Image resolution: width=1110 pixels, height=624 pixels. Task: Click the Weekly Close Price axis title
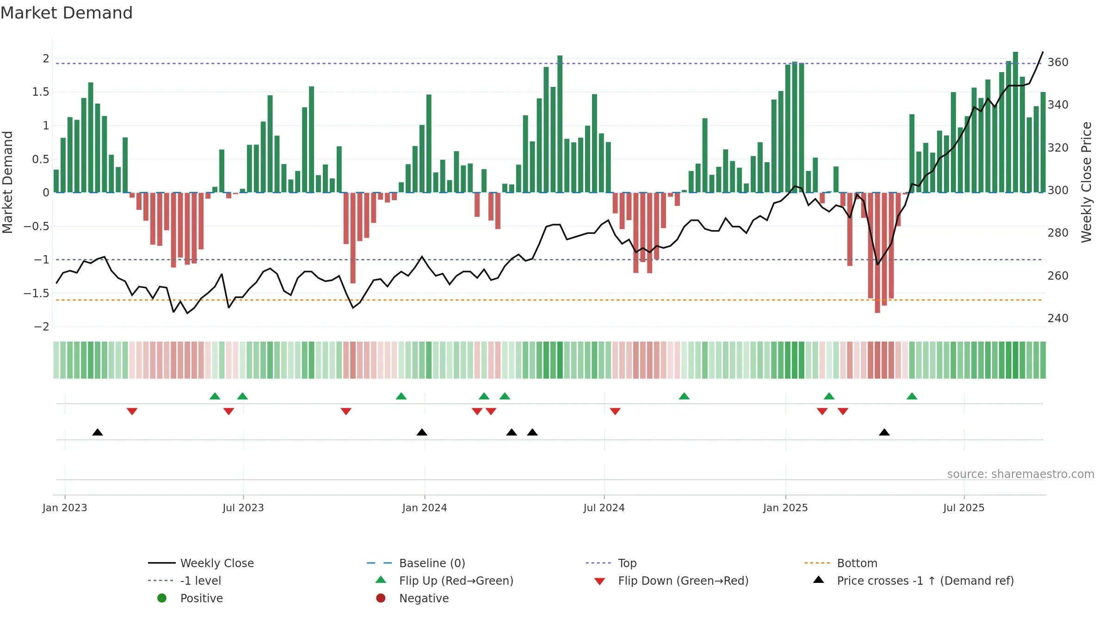[x=1086, y=182]
